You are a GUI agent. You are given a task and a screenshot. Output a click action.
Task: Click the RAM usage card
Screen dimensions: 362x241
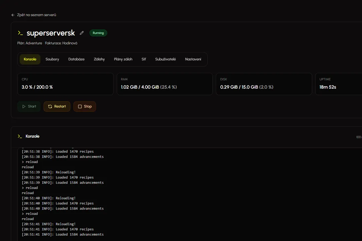165,84
